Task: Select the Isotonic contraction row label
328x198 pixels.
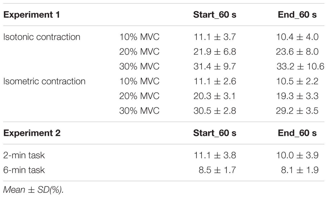Action: tap(42, 37)
